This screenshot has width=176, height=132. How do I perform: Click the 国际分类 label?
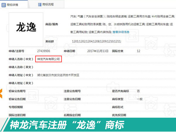(x=118, y=51)
